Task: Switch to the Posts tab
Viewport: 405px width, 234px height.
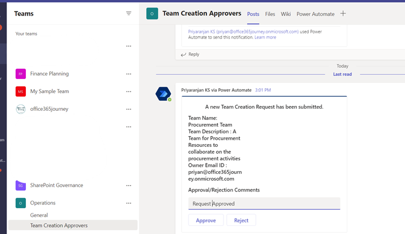Action: [253, 14]
